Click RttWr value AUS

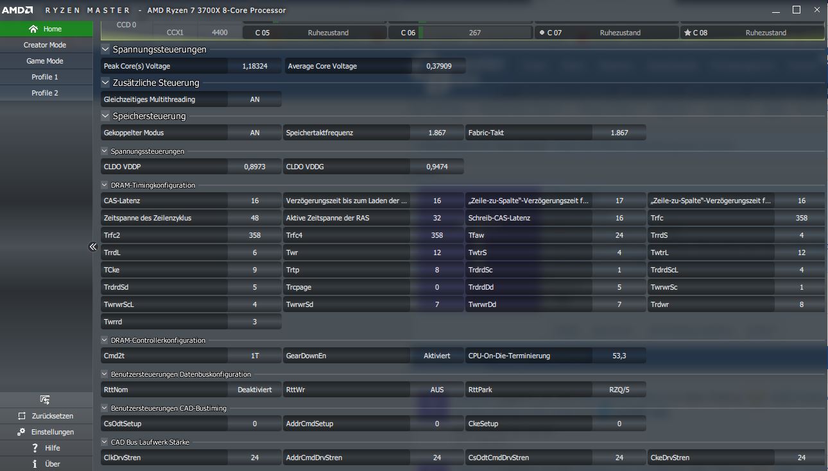click(x=437, y=390)
